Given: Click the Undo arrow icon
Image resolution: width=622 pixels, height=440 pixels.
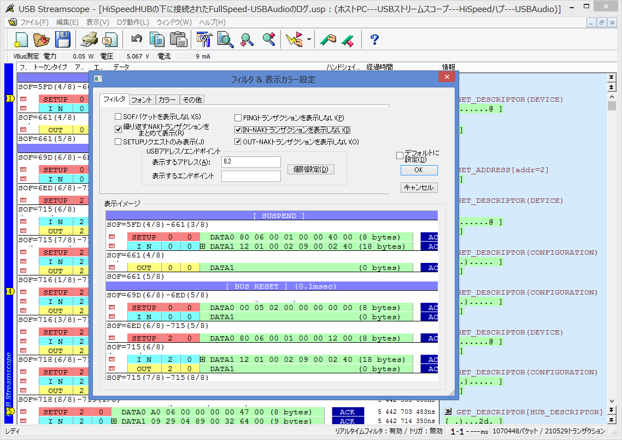Looking at the screenshot, I should [137, 39].
